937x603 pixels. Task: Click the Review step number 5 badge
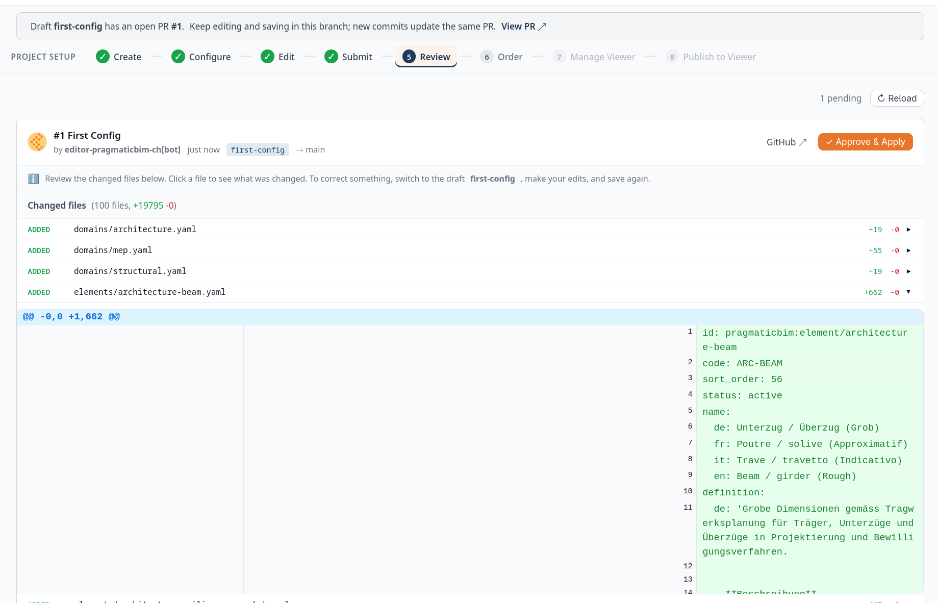click(x=409, y=57)
